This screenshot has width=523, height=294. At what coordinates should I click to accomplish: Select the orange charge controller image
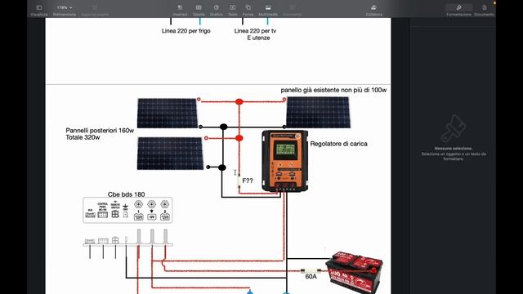(284, 161)
